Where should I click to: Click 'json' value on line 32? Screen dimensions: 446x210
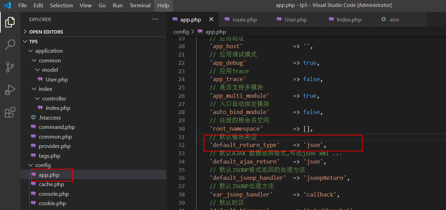click(313, 145)
